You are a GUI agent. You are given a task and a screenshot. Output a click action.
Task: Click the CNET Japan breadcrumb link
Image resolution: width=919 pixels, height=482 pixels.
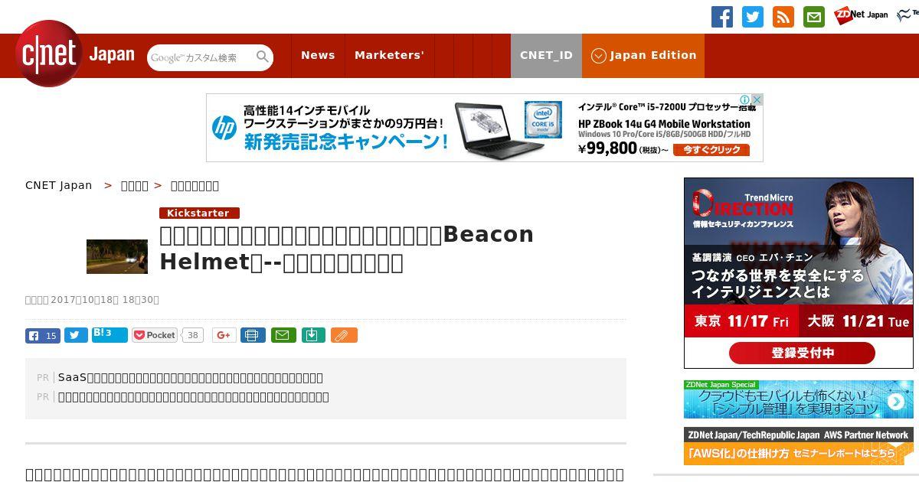coord(59,185)
